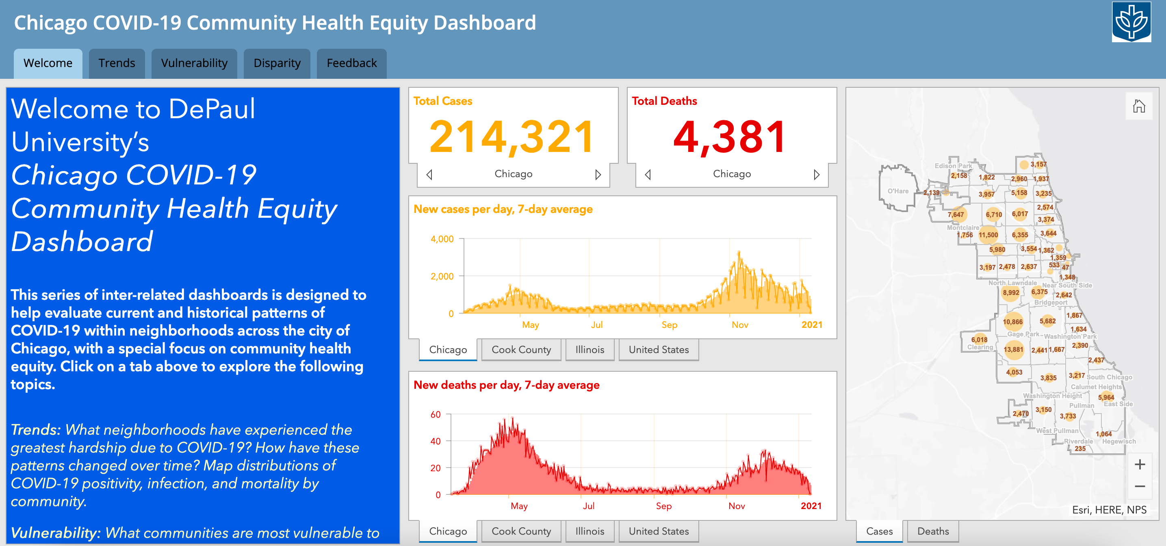Click the right arrow in the Total Deaths card
Screen dimensions: 1166x546
(x=817, y=174)
